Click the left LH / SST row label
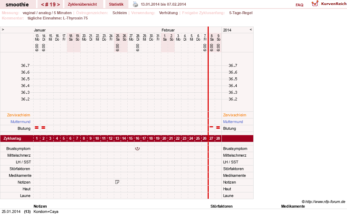 click(23, 162)
